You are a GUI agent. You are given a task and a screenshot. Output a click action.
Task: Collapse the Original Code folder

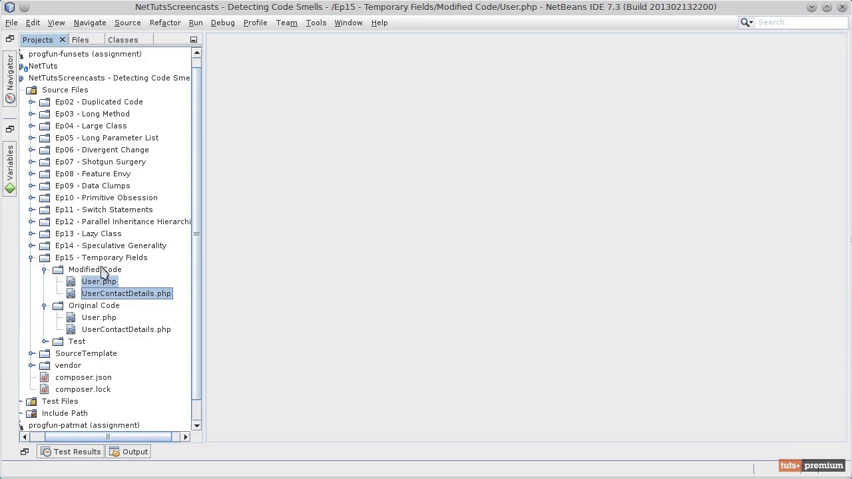[x=45, y=305]
